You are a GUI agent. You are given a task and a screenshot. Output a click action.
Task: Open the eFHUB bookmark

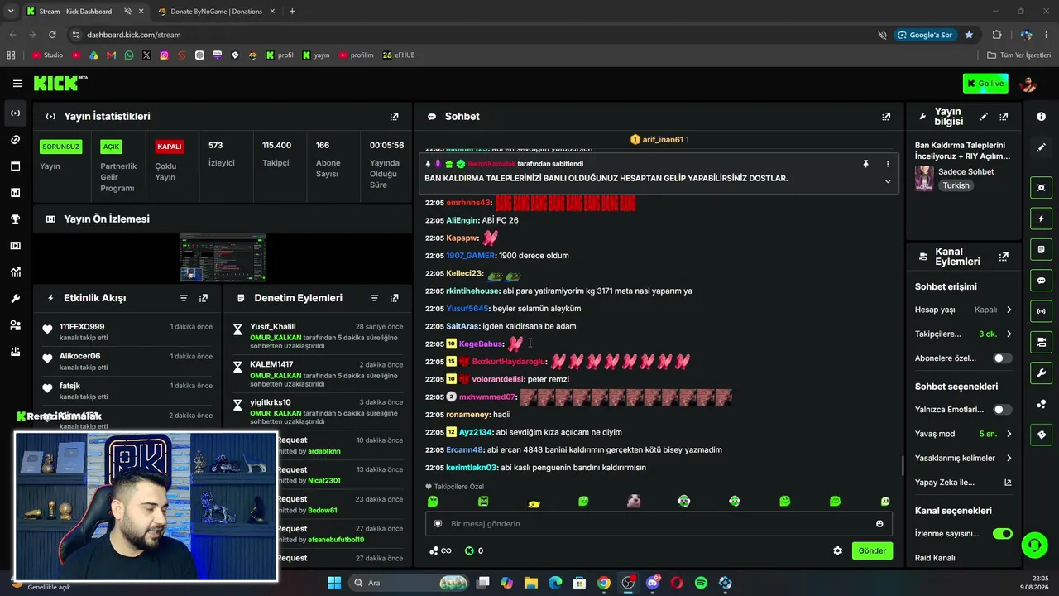[x=399, y=55]
